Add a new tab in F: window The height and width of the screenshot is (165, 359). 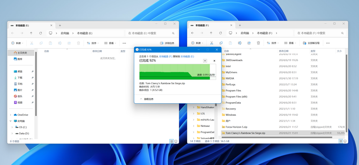(240, 25)
